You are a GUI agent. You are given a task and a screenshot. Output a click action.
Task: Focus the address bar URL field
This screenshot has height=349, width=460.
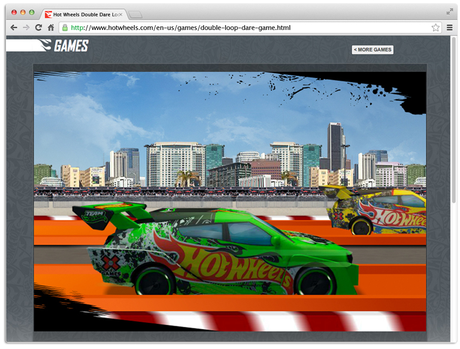click(250, 28)
